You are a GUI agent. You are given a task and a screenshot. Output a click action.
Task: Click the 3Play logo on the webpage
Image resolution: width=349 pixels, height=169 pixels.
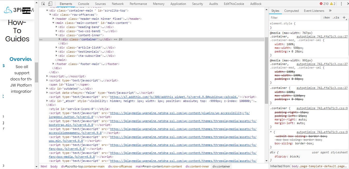(x=19, y=10)
